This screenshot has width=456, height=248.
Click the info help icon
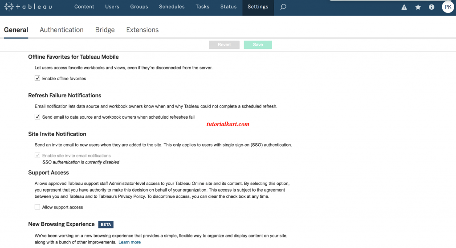(431, 7)
